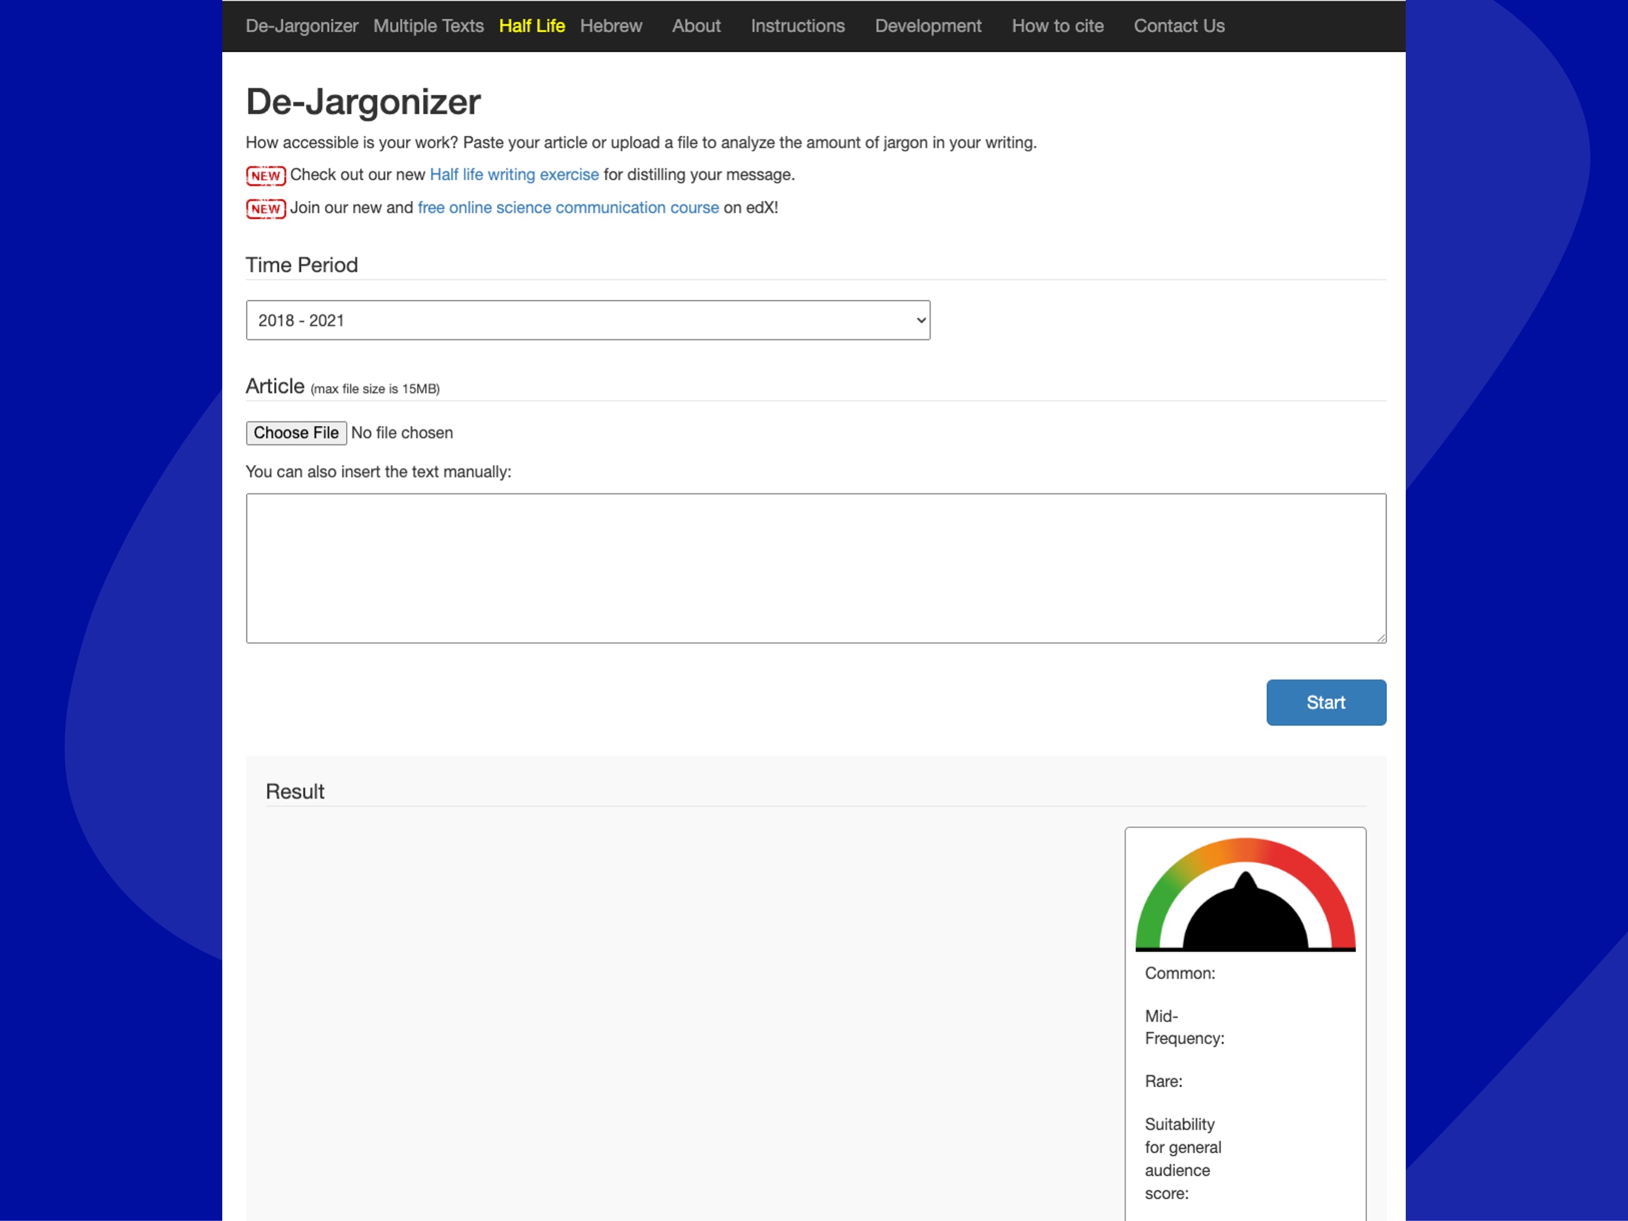Screen dimensions: 1628x1221
Task: Click the Choose File button
Action: click(296, 432)
